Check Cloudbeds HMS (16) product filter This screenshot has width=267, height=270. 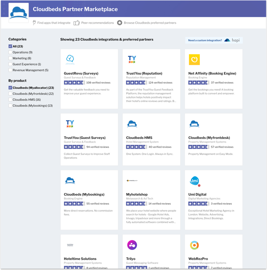[10, 100]
